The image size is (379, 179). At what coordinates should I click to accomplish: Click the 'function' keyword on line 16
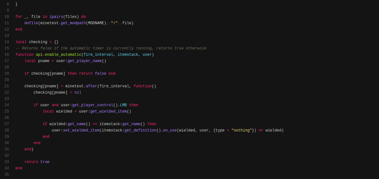pyautogui.click(x=24, y=55)
